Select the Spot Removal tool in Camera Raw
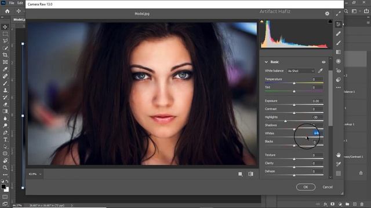The image size is (371, 208). [339, 34]
